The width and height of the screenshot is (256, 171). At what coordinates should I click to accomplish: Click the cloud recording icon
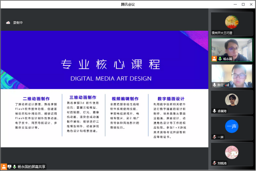coord(8,23)
